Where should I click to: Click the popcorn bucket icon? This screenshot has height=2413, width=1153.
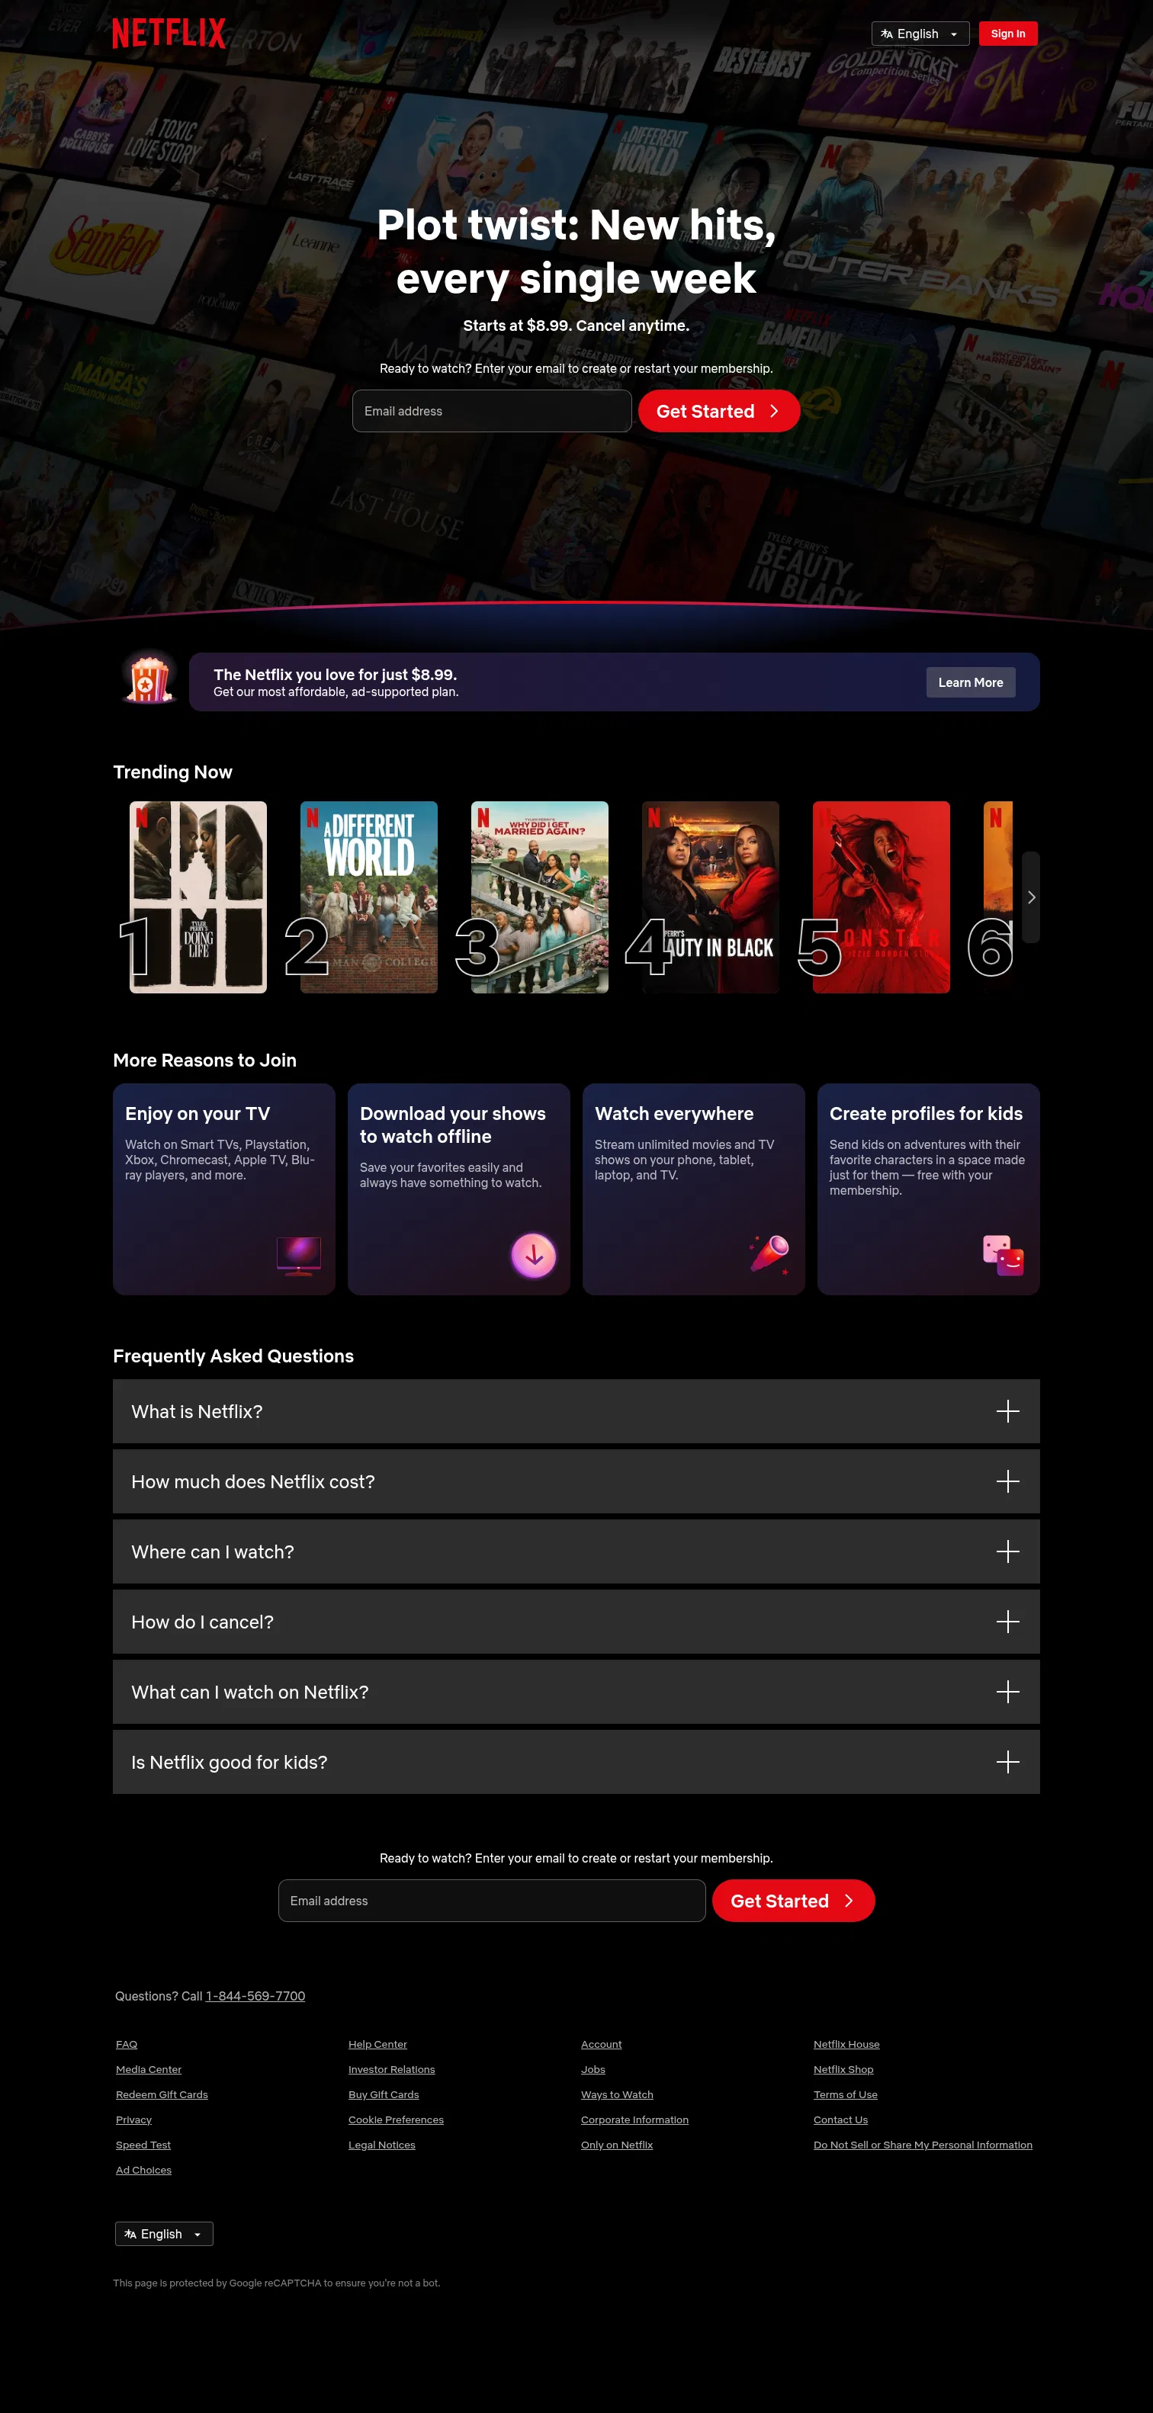tap(150, 679)
